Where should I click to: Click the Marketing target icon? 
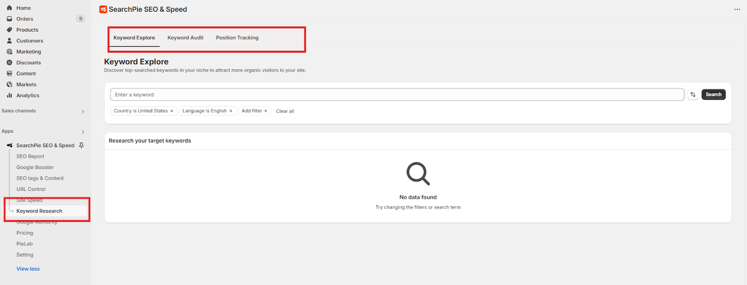point(9,52)
